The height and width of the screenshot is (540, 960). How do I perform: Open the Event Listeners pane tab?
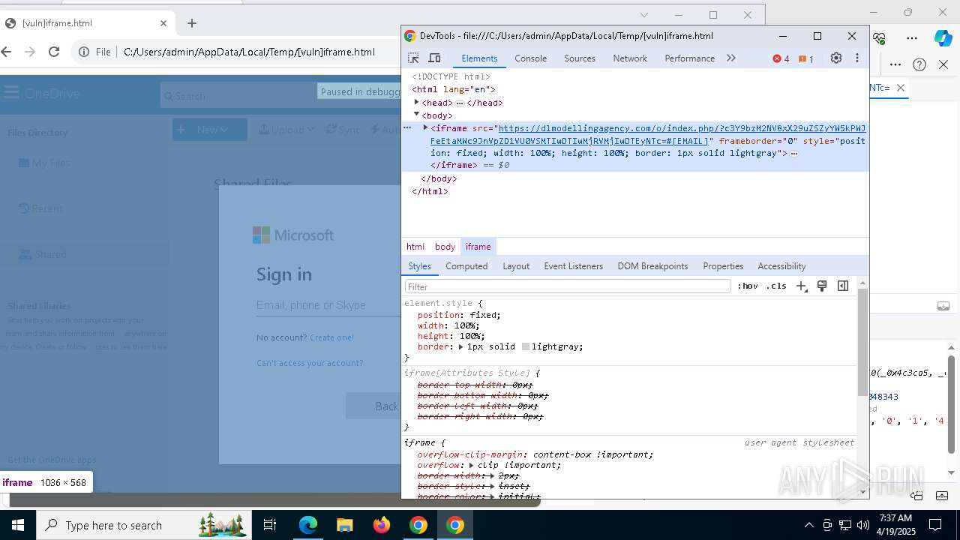pos(573,266)
